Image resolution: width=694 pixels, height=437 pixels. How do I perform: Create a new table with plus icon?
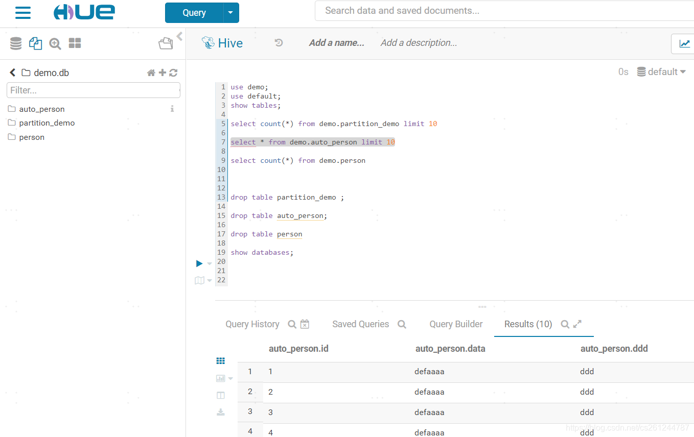[x=163, y=73]
